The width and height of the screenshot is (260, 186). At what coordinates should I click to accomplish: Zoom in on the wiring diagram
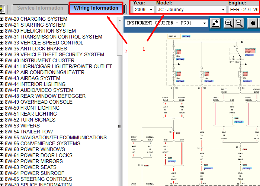coord(229,23)
